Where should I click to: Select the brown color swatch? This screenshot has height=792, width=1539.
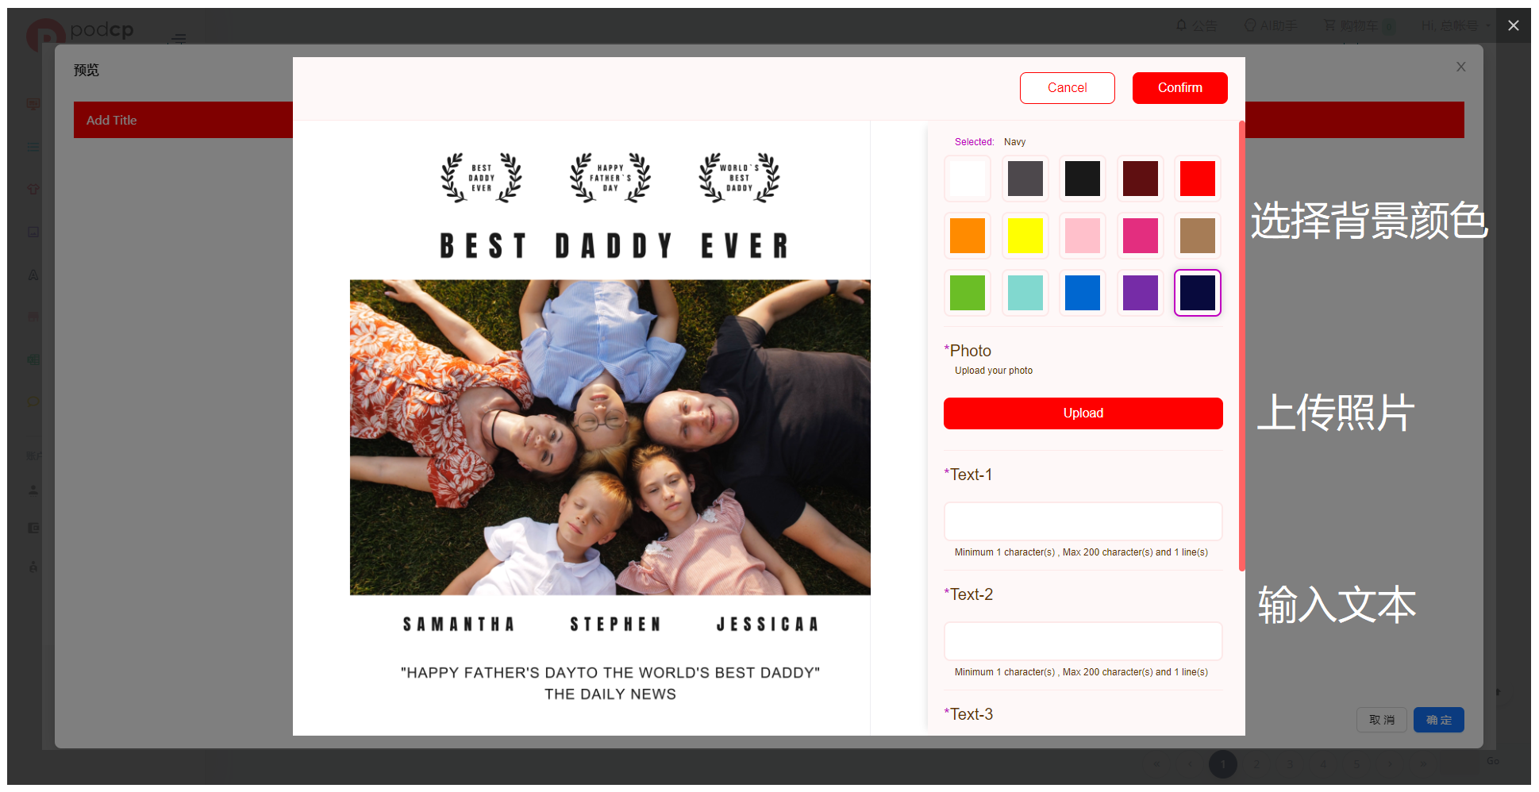[x=1198, y=236]
